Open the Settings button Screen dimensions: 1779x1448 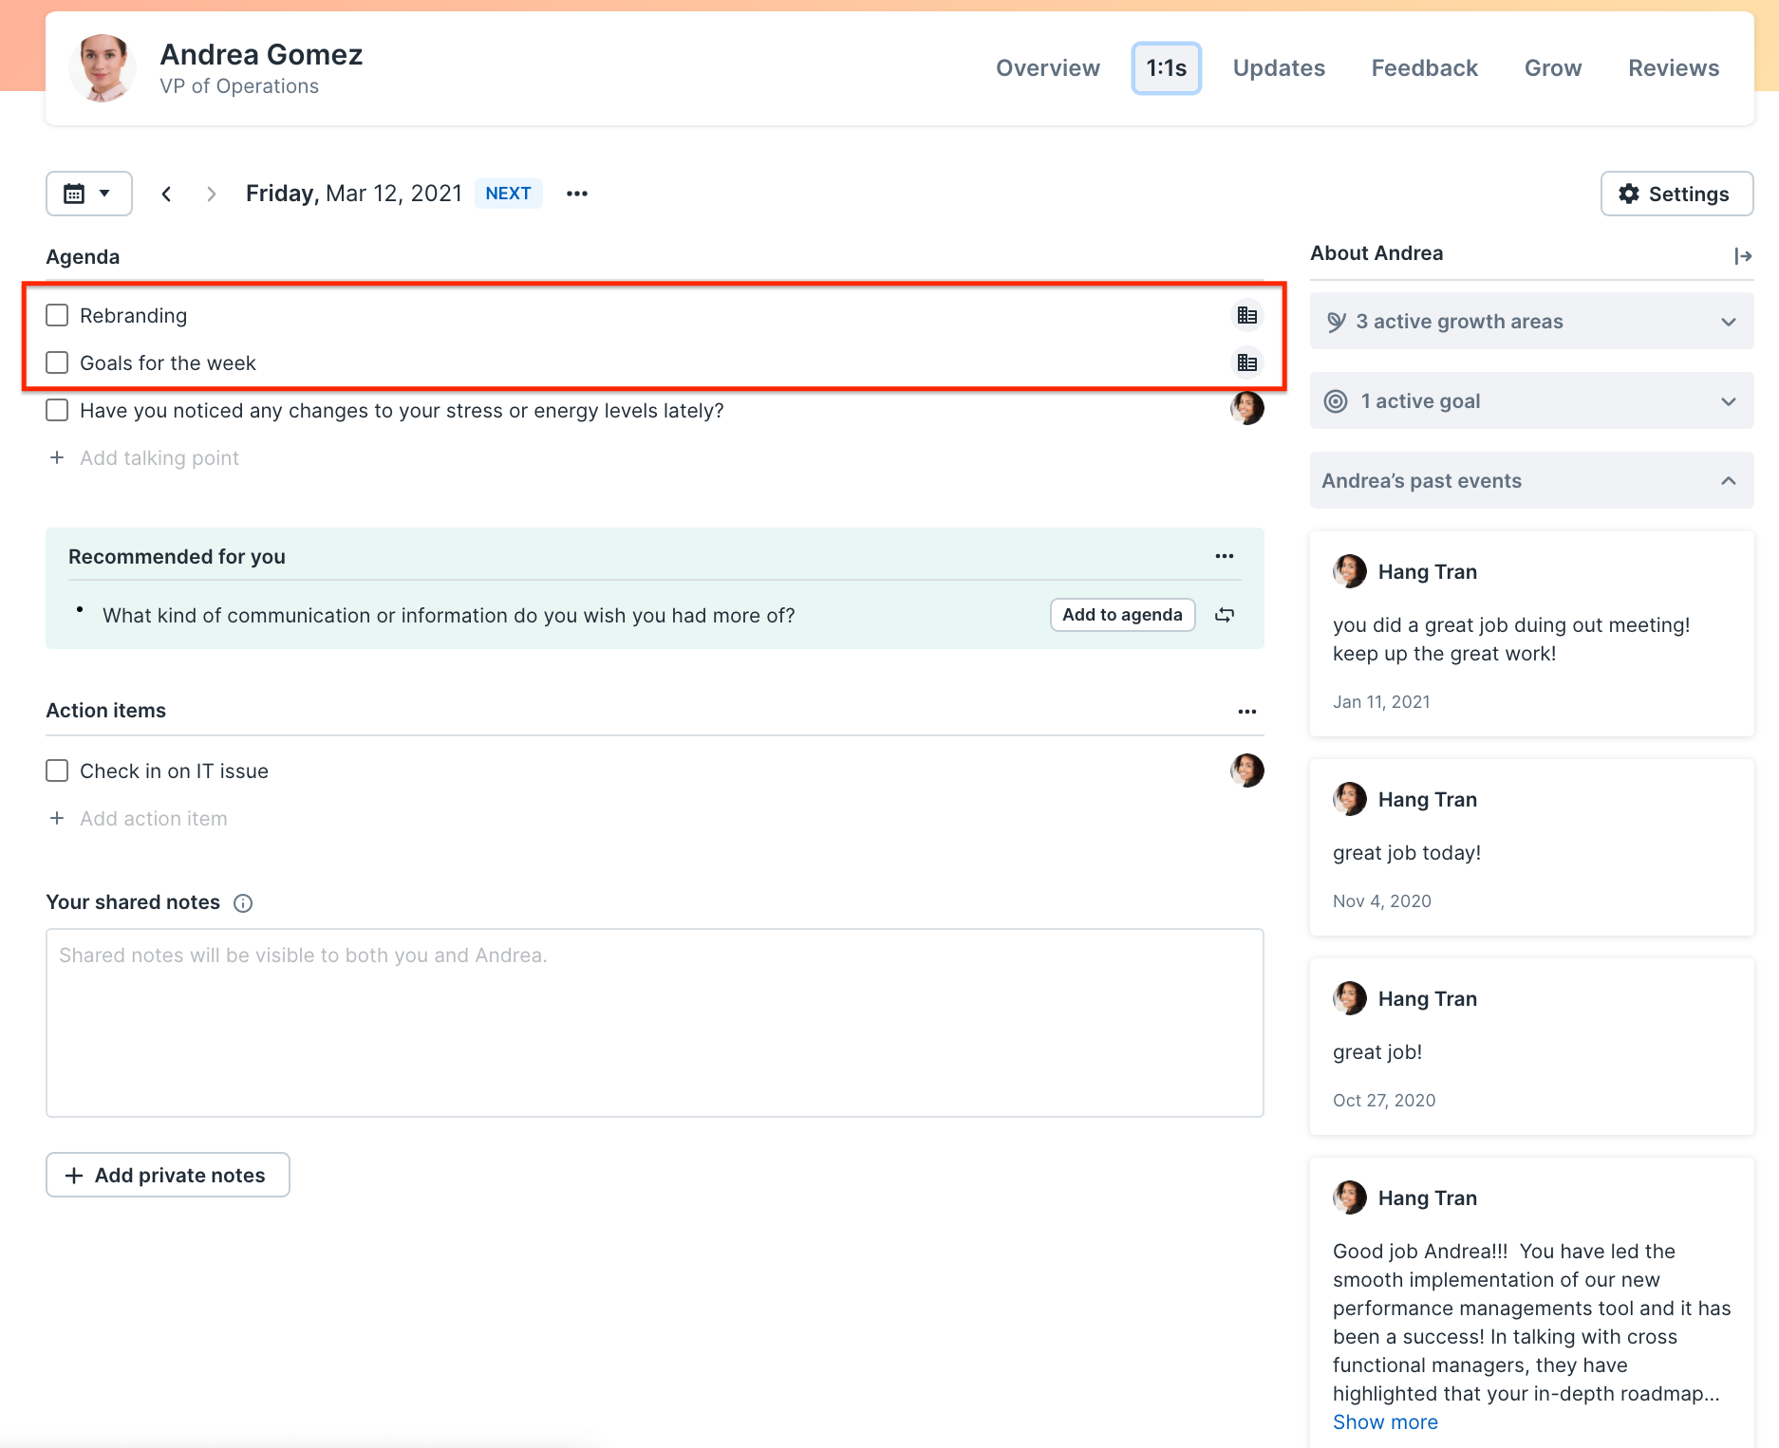tap(1676, 194)
